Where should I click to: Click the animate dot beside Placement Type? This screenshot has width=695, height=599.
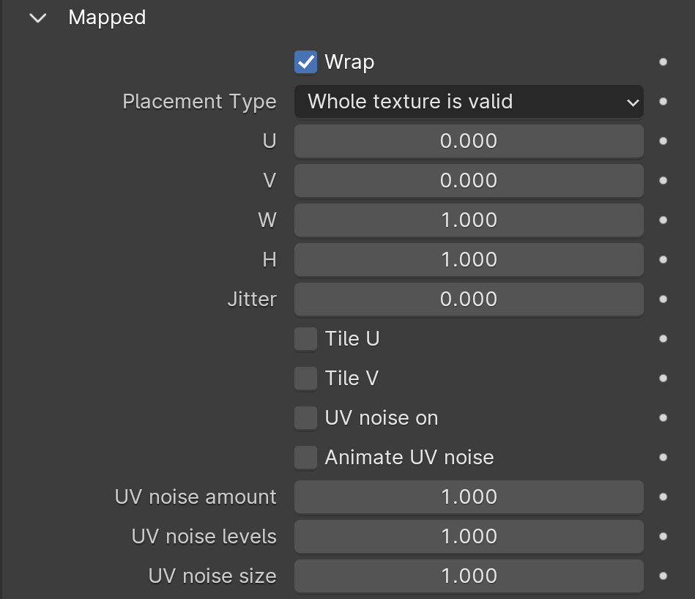pyautogui.click(x=663, y=102)
